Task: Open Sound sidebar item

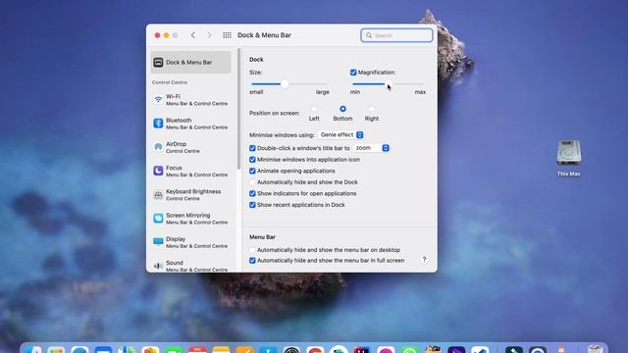Action: pos(190,266)
